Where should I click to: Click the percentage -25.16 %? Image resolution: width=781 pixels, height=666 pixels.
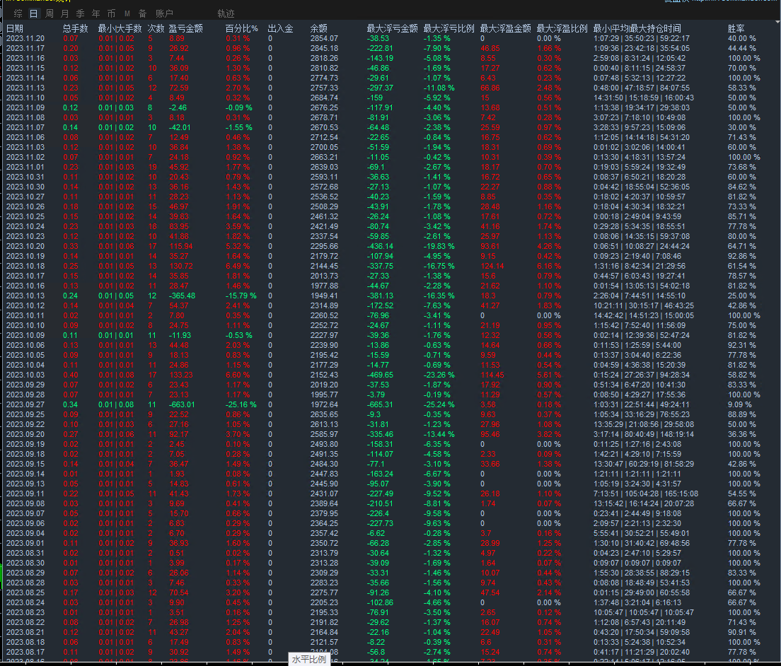click(x=241, y=404)
